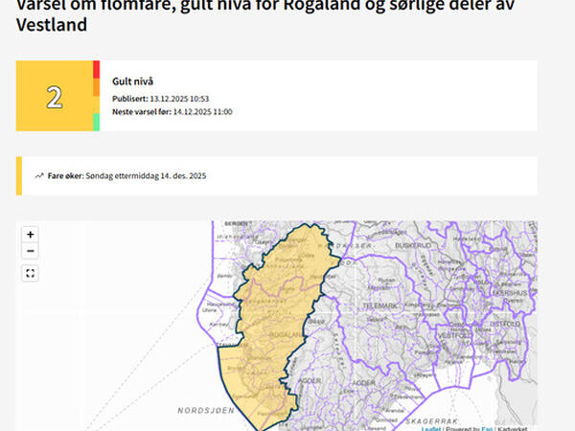
Task: Zoom in on the flood warning map
Action: pyautogui.click(x=31, y=235)
